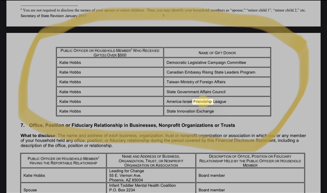The image size is (327, 193).
Task: Select the Canadian Embassy Rising State Leaders Program entry
Action: pyautogui.click(x=211, y=72)
